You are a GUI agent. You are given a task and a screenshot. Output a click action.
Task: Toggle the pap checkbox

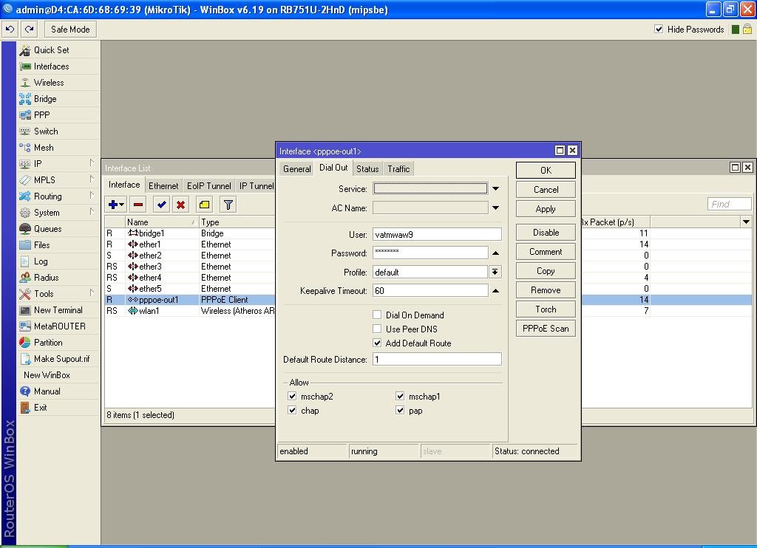point(400,410)
